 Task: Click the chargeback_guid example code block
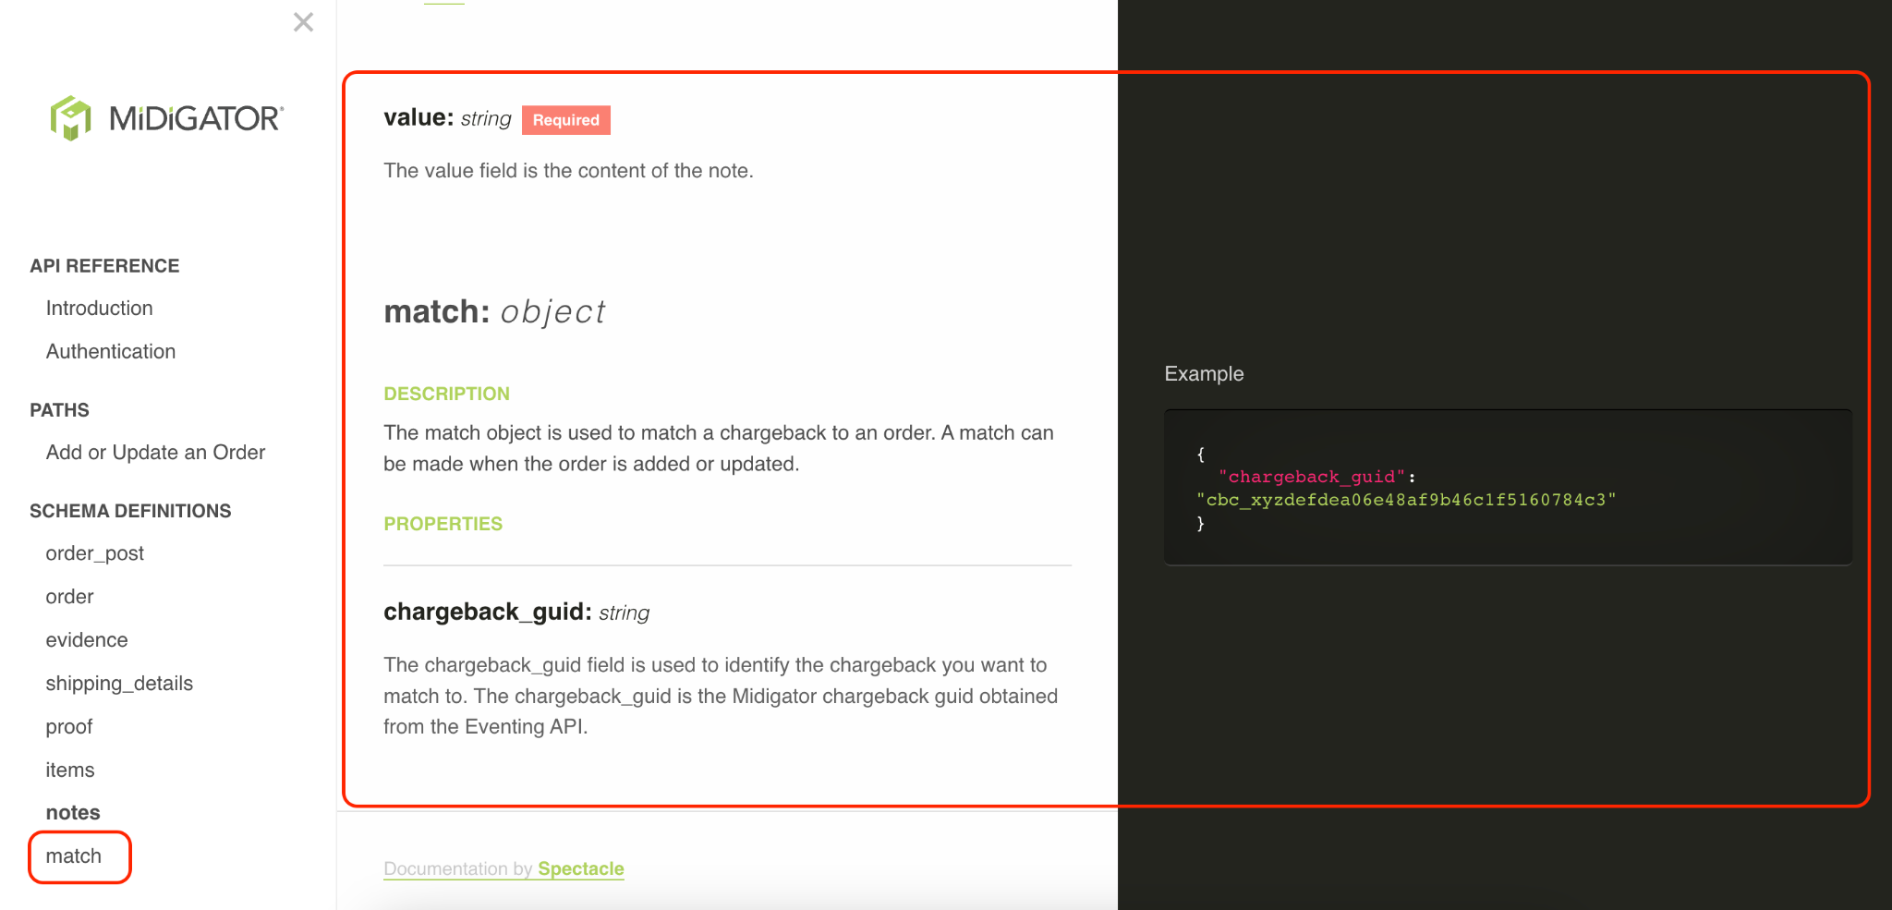pos(1508,488)
